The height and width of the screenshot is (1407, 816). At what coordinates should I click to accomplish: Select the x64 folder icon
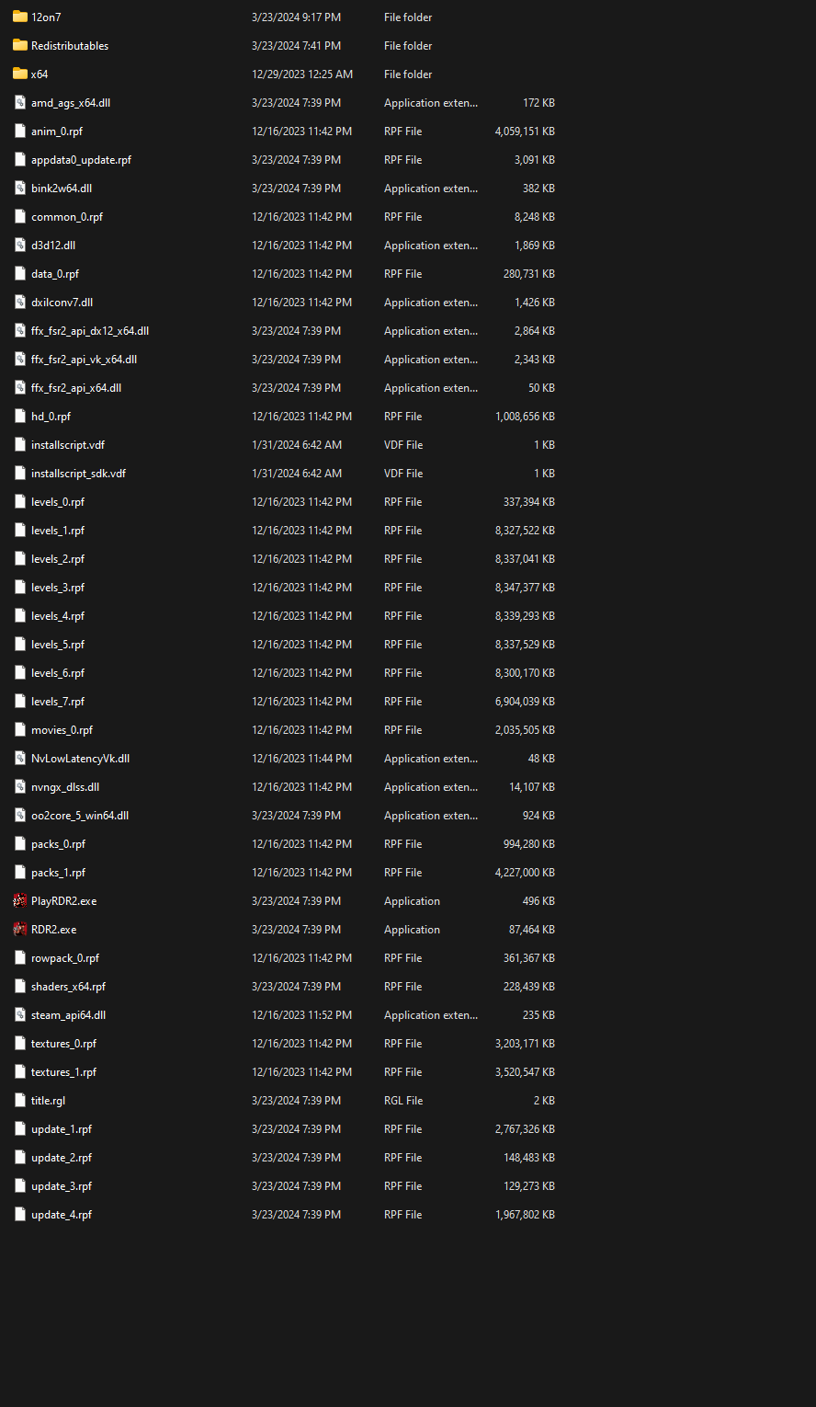pos(20,74)
